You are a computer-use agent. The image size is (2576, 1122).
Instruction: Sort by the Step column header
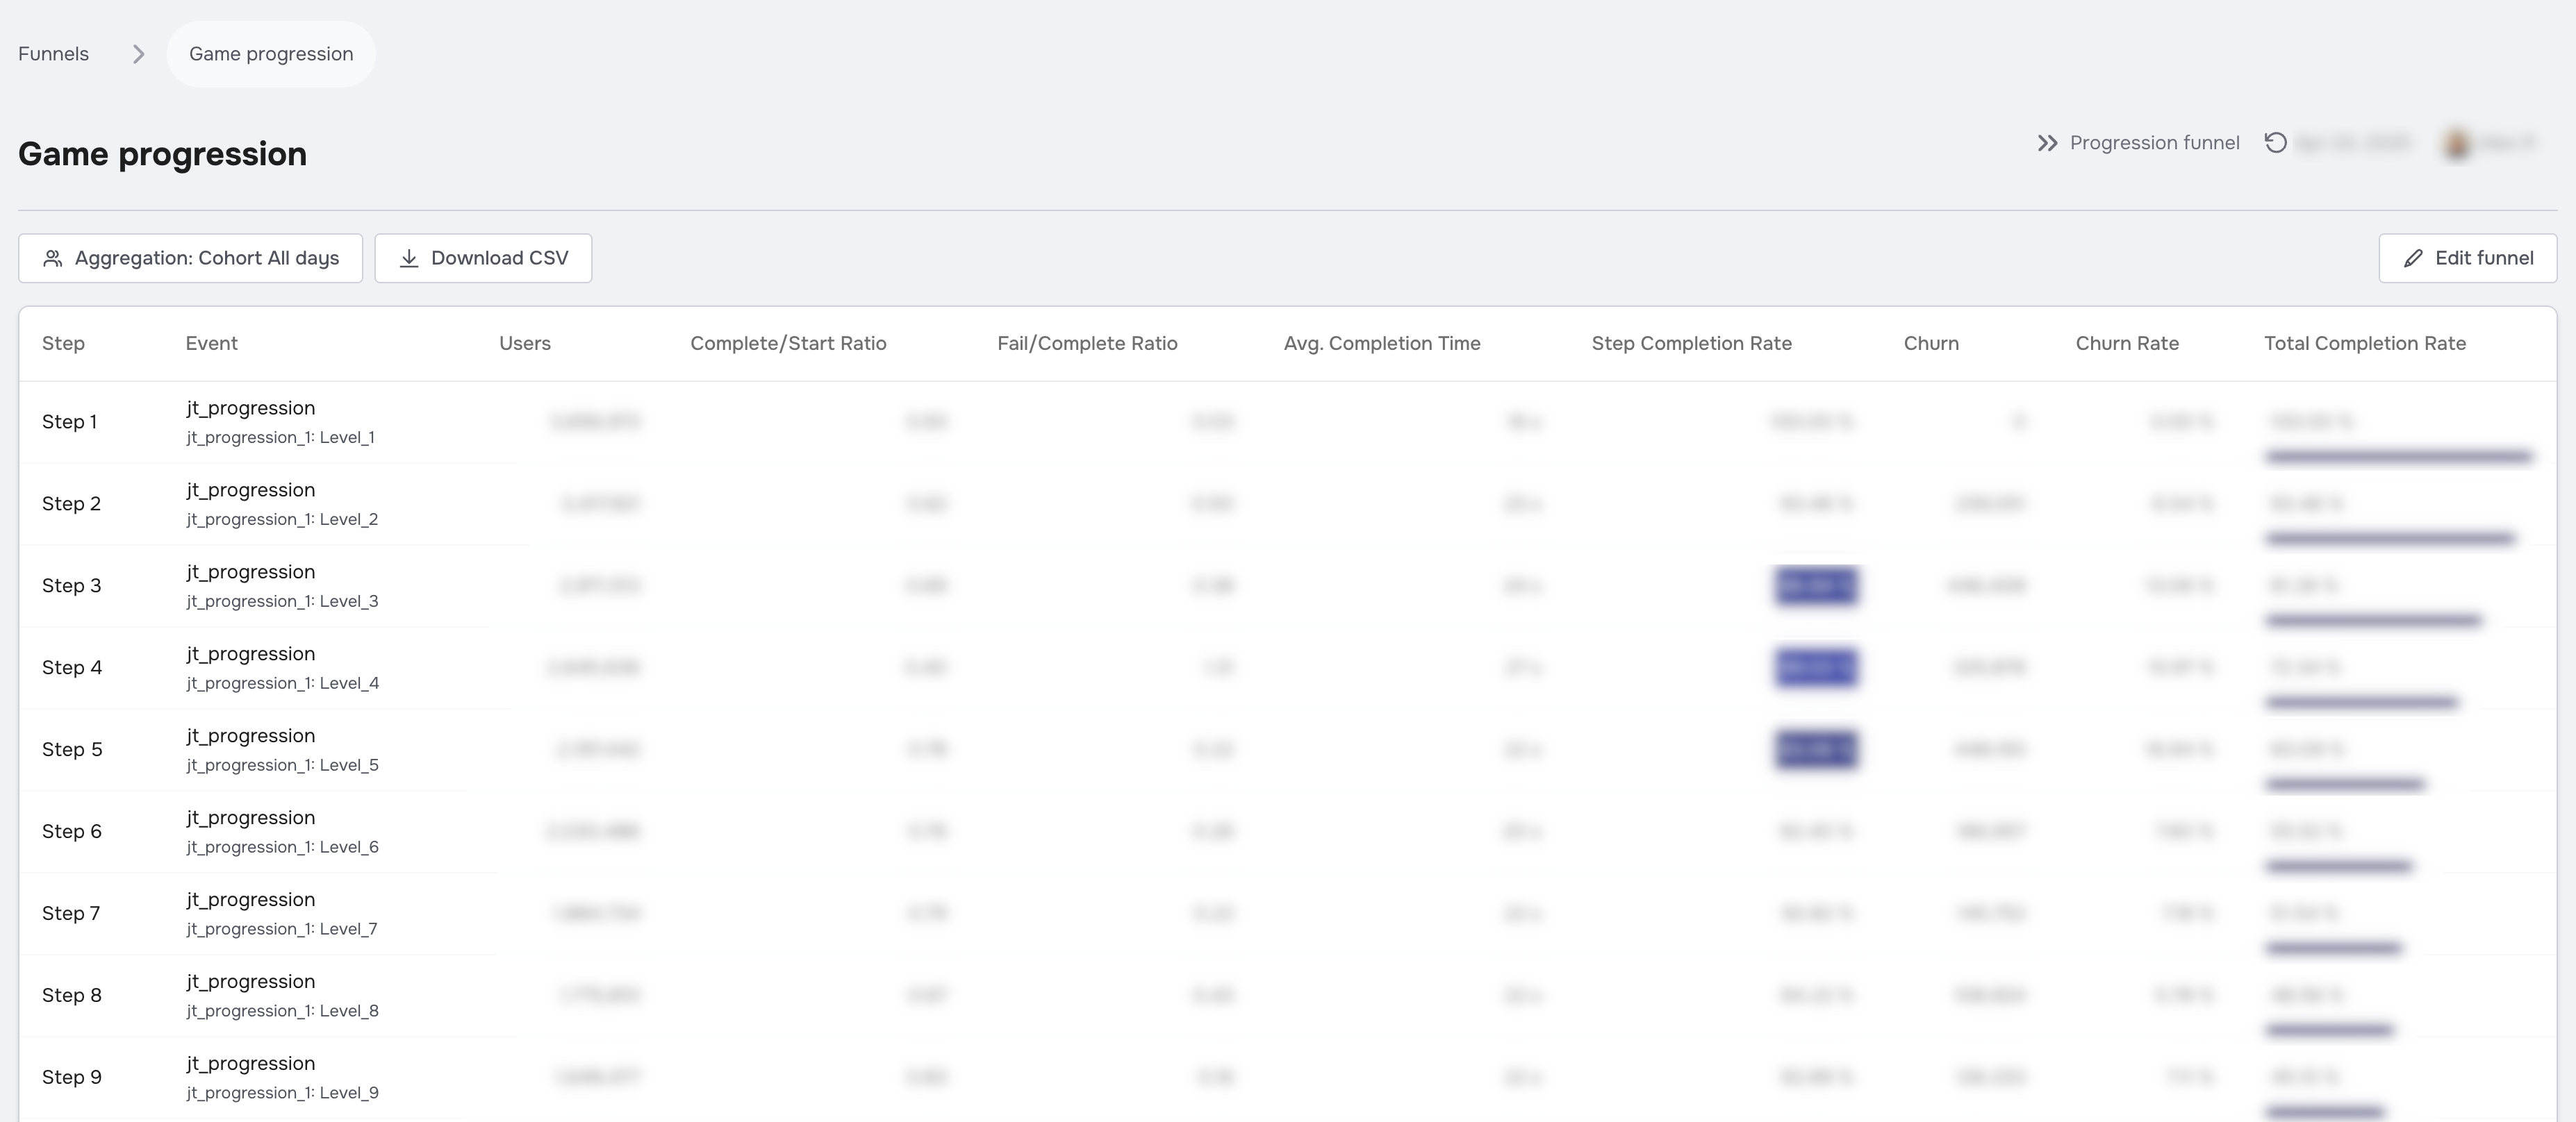63,343
